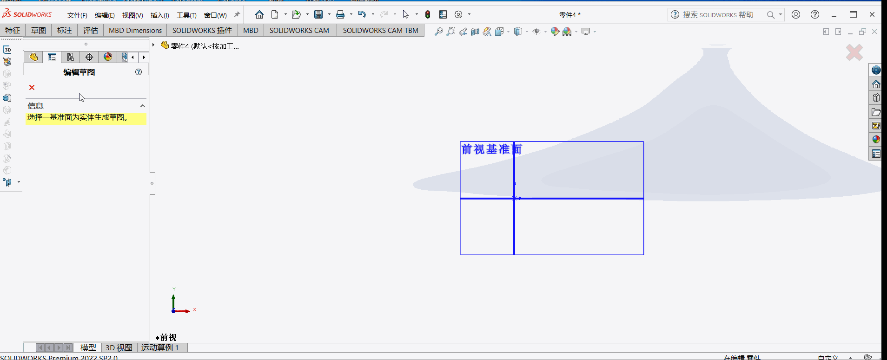Click the Hide/Show Items eye icon
The image size is (887, 360).
pyautogui.click(x=536, y=32)
